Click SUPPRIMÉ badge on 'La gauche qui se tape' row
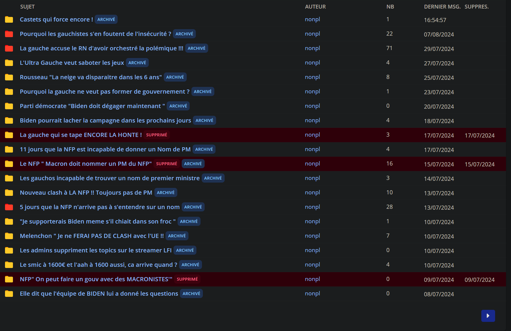Image resolution: width=511 pixels, height=331 pixels. click(x=157, y=135)
